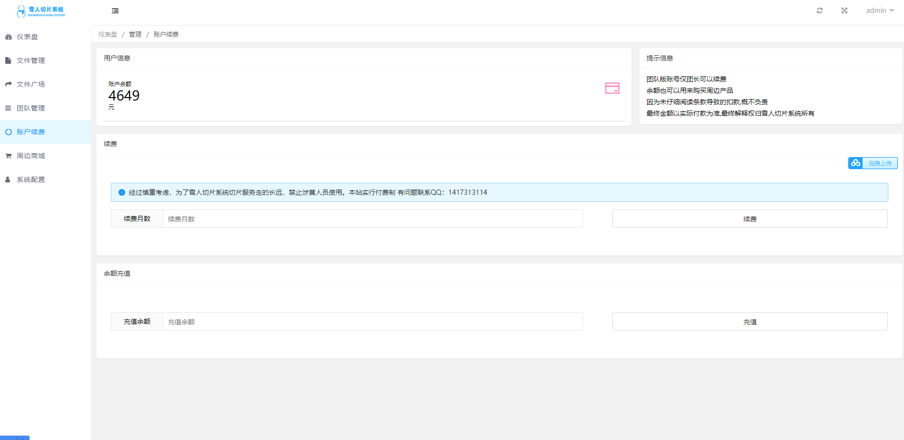This screenshot has height=440, width=904.
Task: Click 仪表盘 breadcrumb link
Action: [x=108, y=34]
